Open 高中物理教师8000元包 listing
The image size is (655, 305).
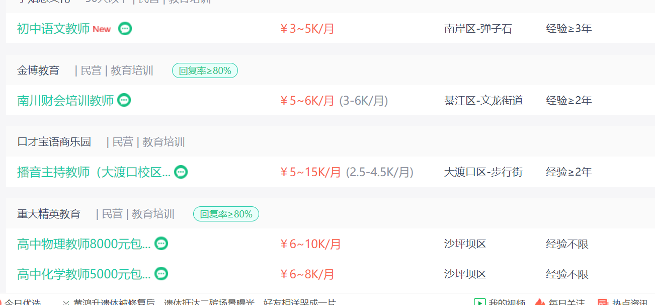pyautogui.click(x=84, y=244)
